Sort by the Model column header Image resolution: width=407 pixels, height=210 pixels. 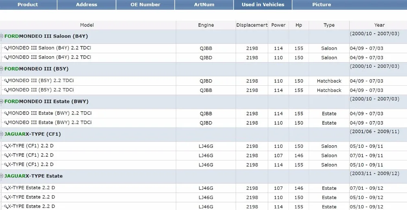pyautogui.click(x=87, y=25)
